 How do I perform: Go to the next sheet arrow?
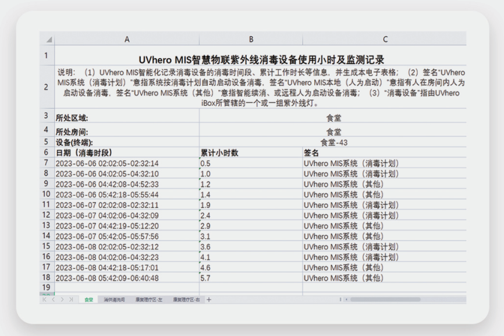(62, 299)
